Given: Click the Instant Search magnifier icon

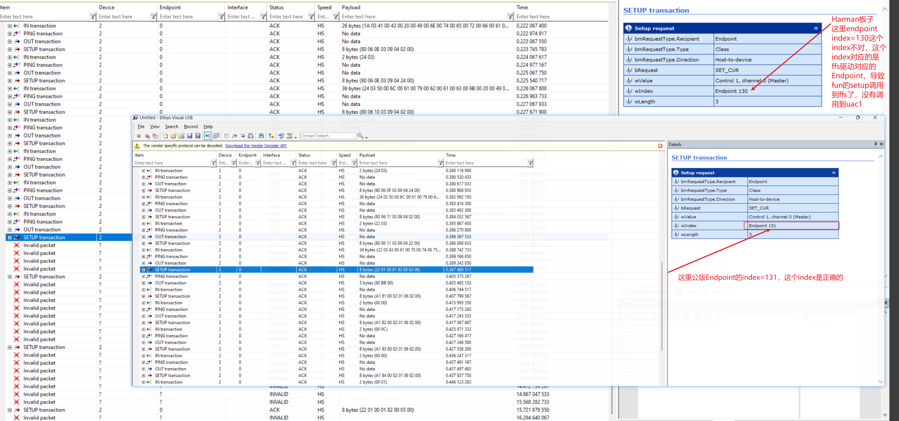Looking at the screenshot, I should [x=360, y=136].
